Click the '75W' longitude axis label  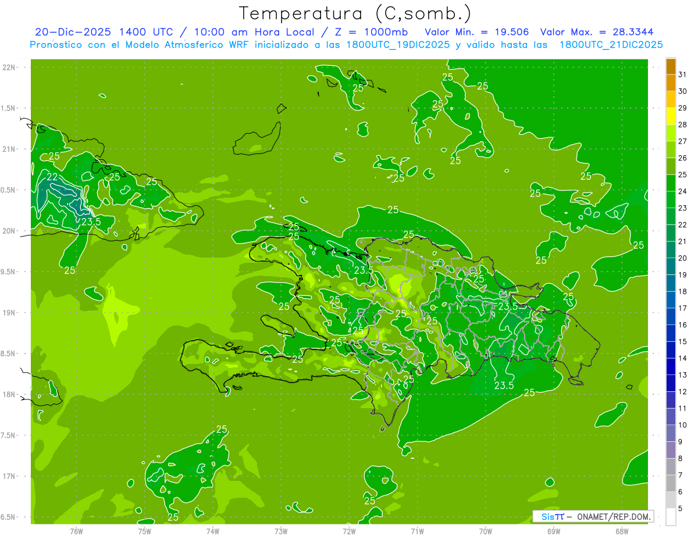[x=144, y=531]
